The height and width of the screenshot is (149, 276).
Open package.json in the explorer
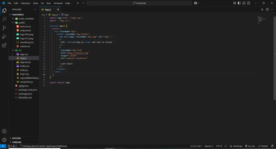tap(25, 94)
